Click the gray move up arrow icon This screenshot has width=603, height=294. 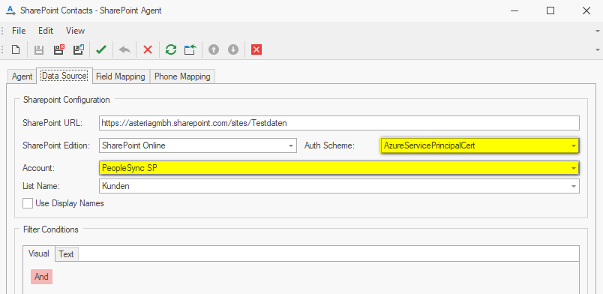pyautogui.click(x=214, y=49)
